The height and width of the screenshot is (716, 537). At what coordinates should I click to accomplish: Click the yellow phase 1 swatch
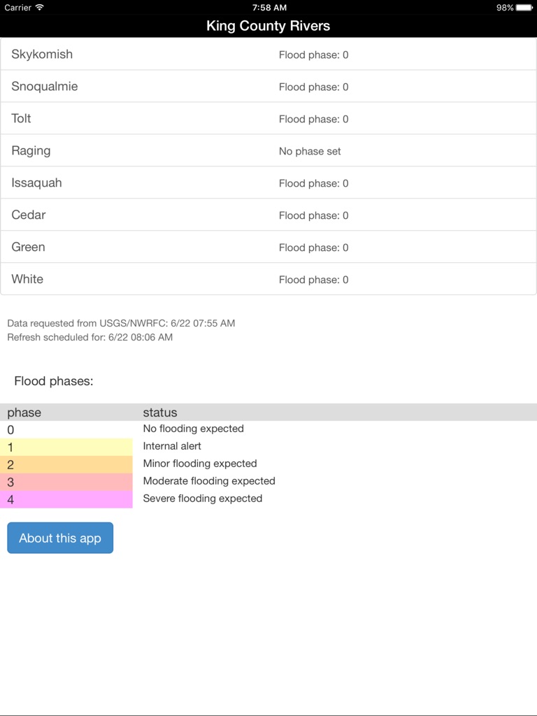tap(66, 447)
